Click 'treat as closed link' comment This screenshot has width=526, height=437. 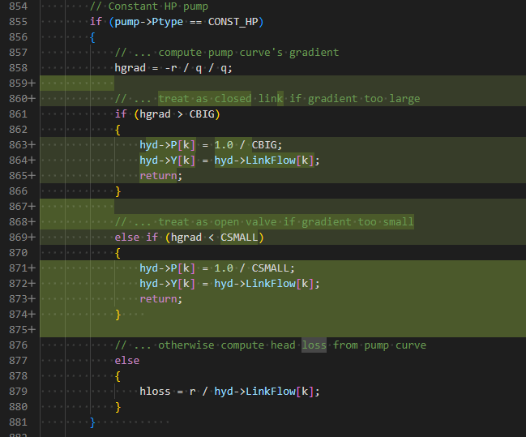point(220,99)
